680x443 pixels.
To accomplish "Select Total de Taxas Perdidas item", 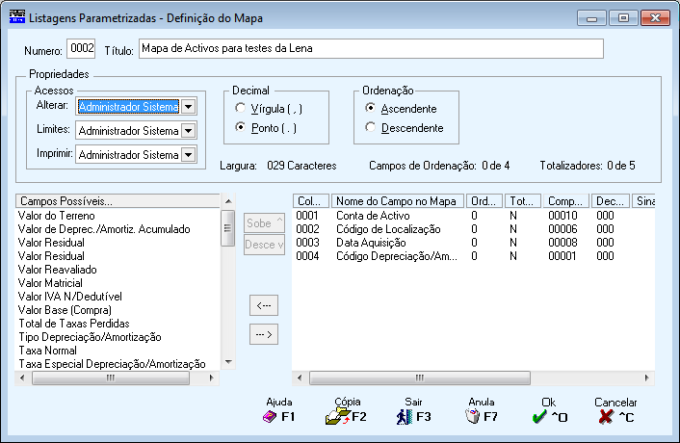I will tap(74, 324).
